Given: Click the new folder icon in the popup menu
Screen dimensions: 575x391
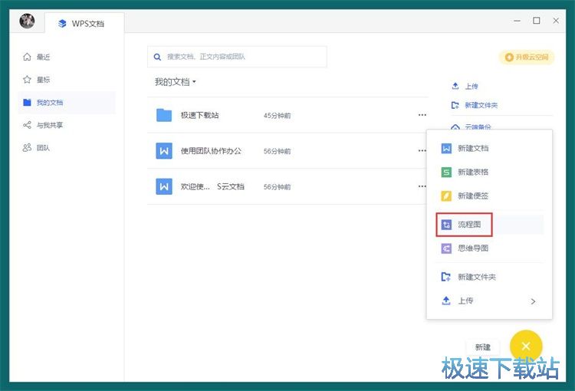Looking at the screenshot, I should 446,277.
